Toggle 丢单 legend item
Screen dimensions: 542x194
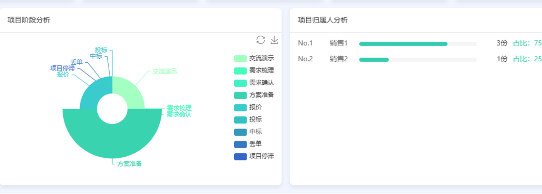[x=248, y=144]
